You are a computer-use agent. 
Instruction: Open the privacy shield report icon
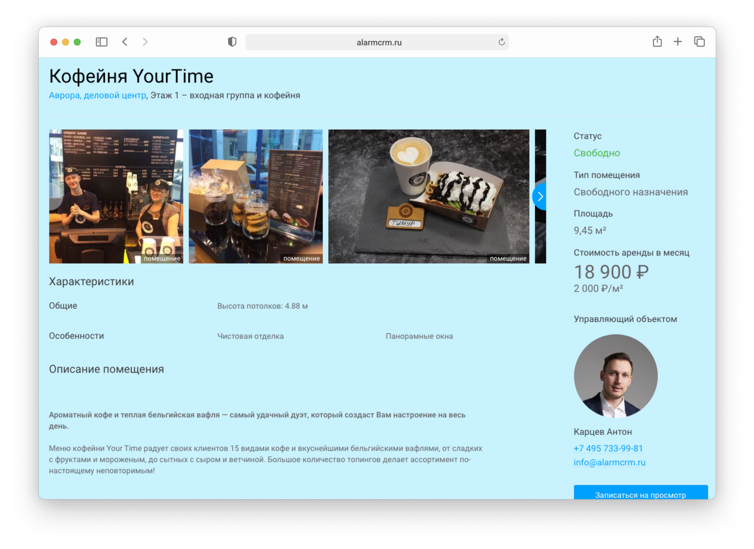[x=232, y=42]
